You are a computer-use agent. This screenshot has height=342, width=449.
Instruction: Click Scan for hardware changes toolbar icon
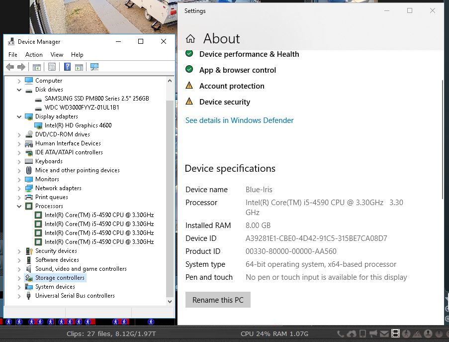tap(94, 67)
